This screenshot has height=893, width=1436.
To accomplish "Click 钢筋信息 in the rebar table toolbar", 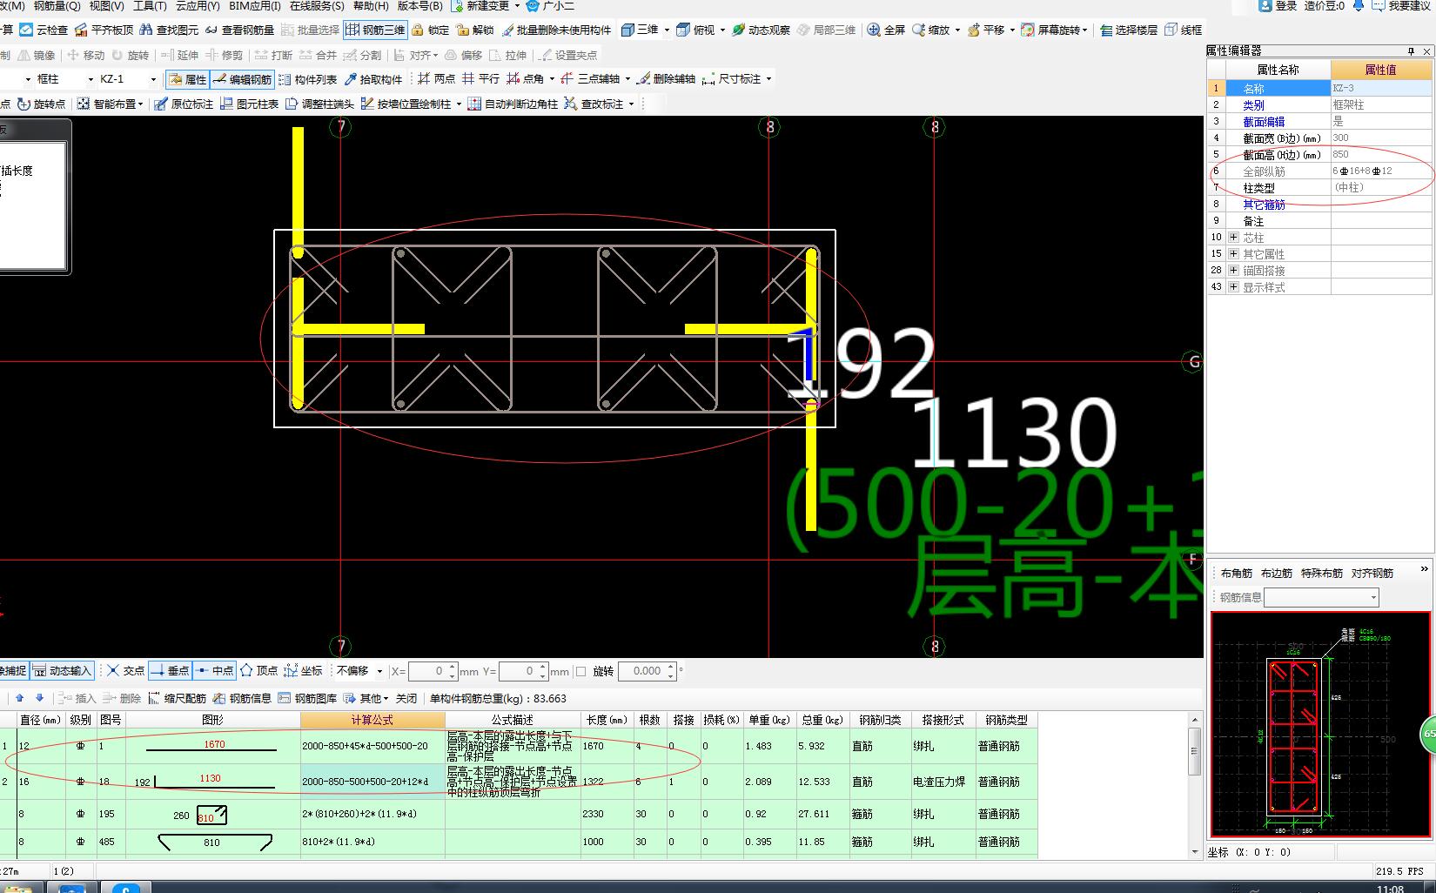I will (x=243, y=698).
